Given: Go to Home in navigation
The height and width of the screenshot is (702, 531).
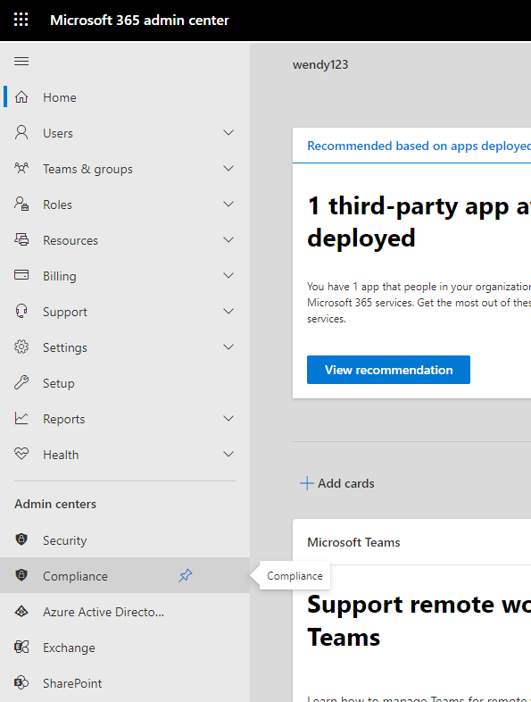Looking at the screenshot, I should tap(125, 97).
